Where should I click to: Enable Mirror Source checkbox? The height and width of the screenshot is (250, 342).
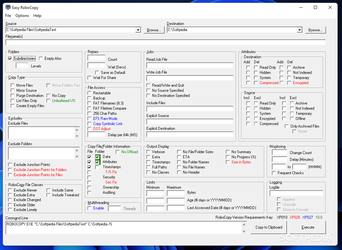[x=12, y=90]
